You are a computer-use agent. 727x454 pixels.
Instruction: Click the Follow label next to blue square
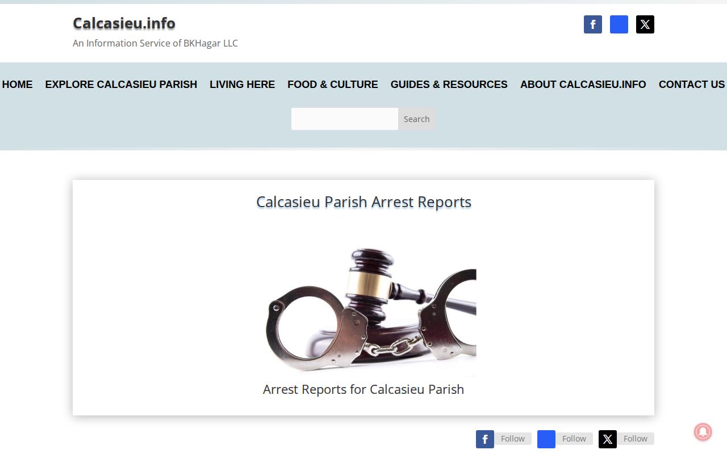574,439
